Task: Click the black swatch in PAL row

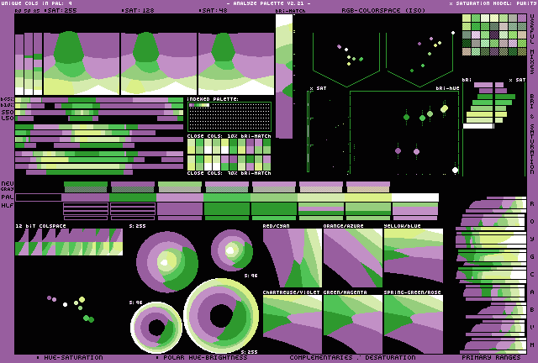Action: (x=38, y=197)
